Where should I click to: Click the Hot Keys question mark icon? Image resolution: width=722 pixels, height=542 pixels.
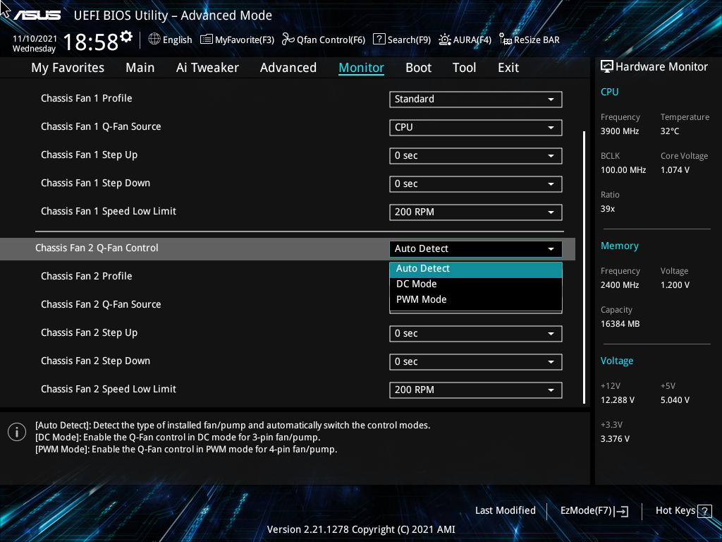point(704,511)
